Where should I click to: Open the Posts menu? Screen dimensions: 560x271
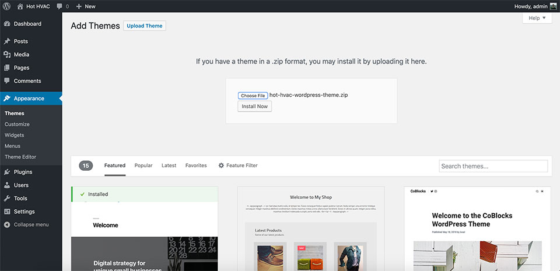31,41
